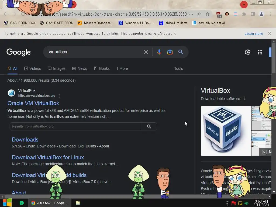This screenshot has width=276, height=207.
Task: Open the Oracle VM VirtualBox result
Action: [x=33, y=103]
